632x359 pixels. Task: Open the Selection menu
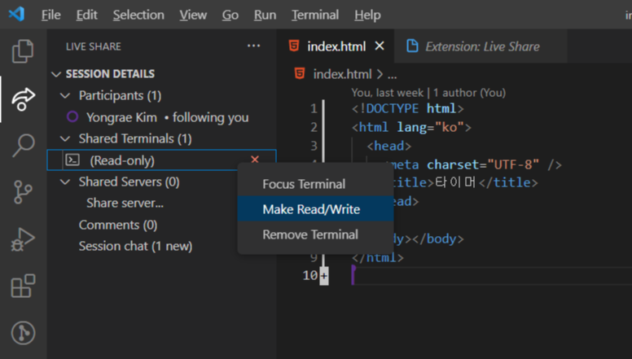138,15
